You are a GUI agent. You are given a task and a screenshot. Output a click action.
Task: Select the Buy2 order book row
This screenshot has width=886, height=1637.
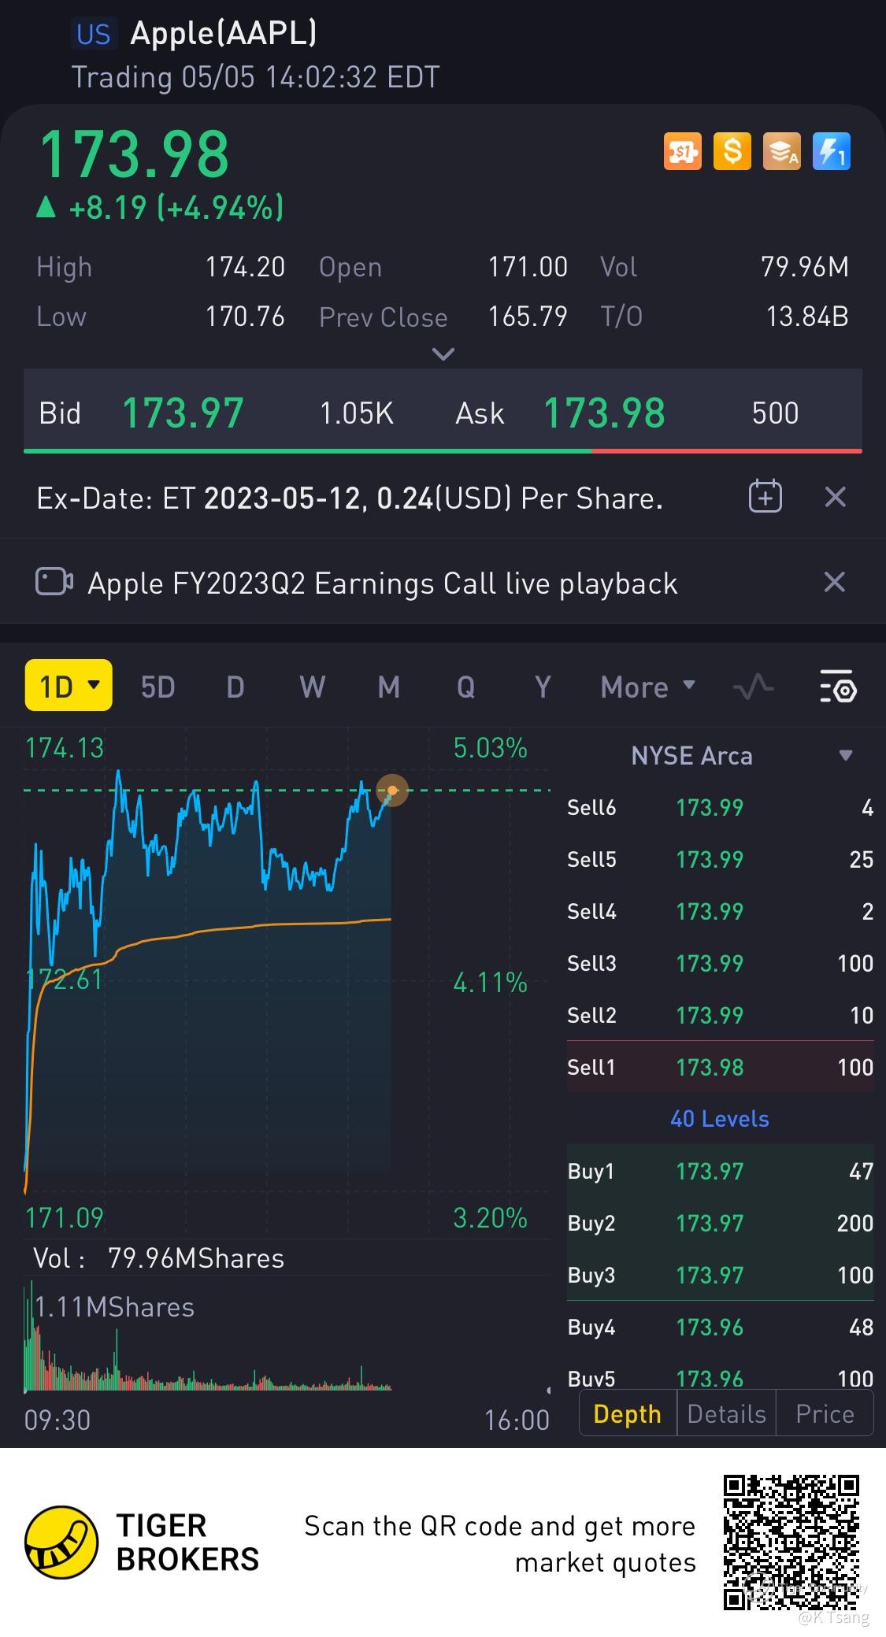(x=720, y=1223)
